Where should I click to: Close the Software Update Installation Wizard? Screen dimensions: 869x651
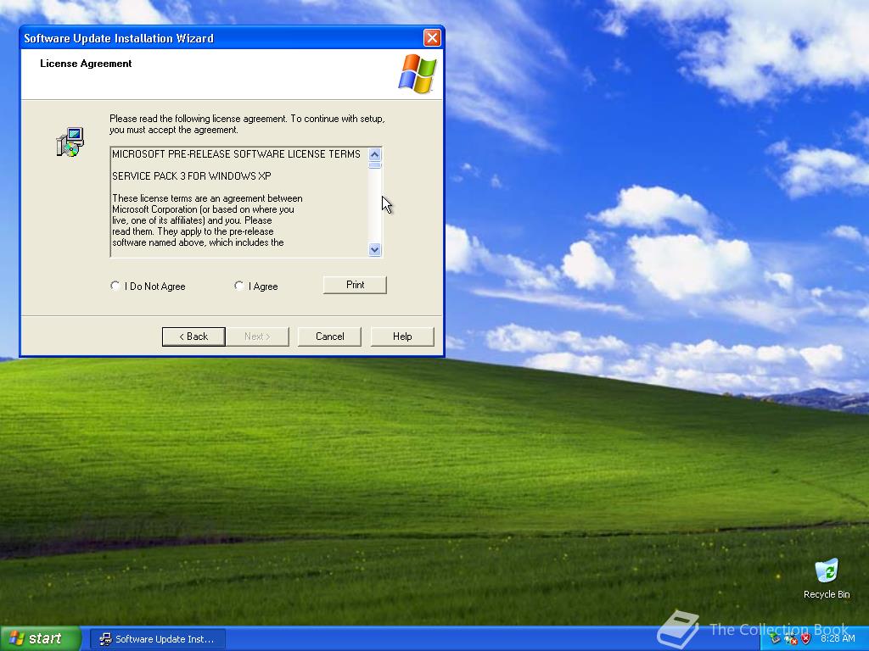pos(432,37)
